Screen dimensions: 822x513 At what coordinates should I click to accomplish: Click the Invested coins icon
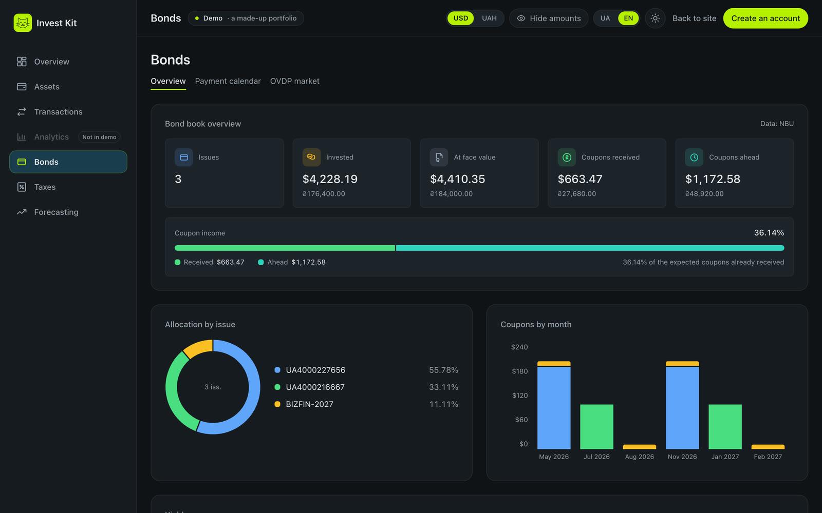[311, 157]
